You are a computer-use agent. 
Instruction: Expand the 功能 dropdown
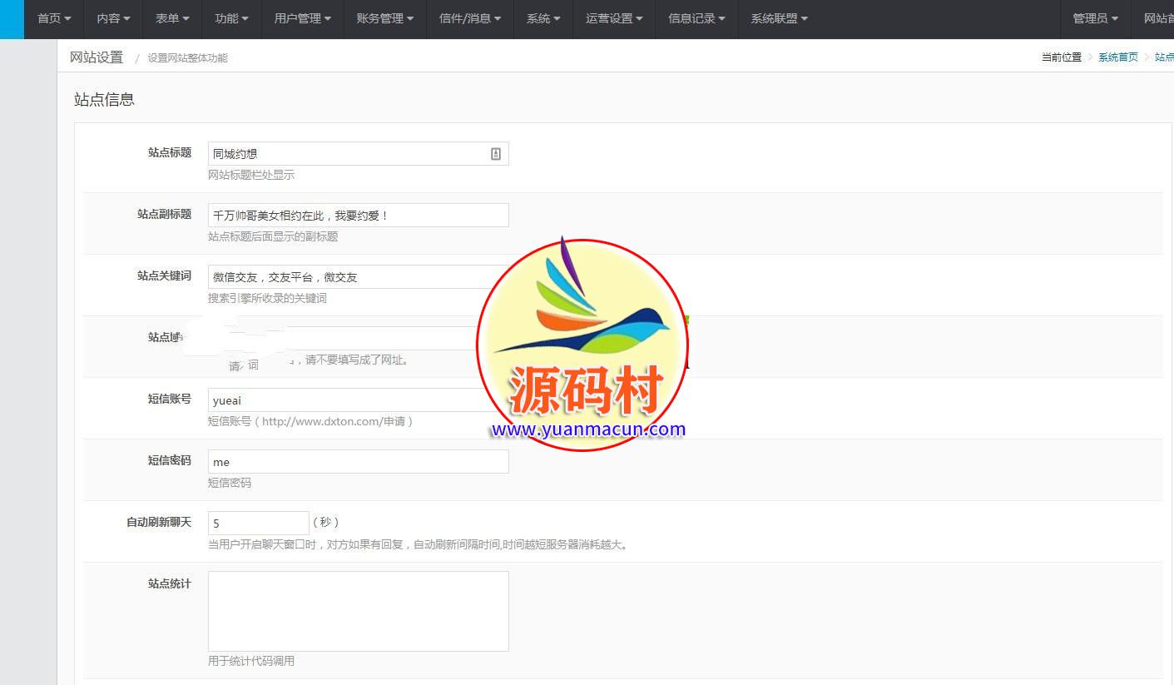pos(231,18)
